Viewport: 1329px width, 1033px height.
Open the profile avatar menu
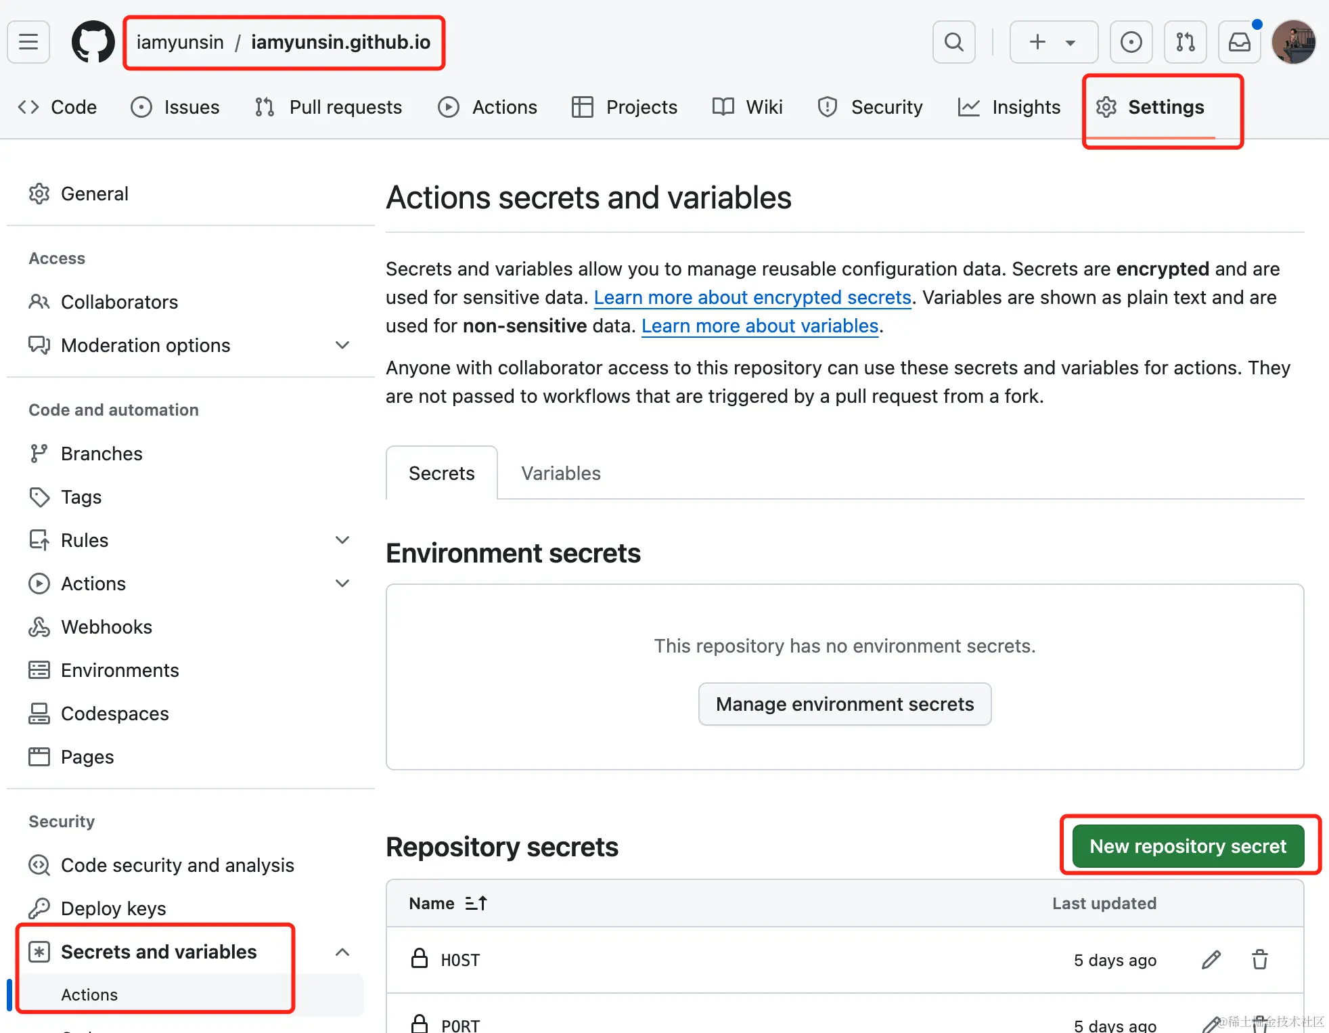[1293, 42]
